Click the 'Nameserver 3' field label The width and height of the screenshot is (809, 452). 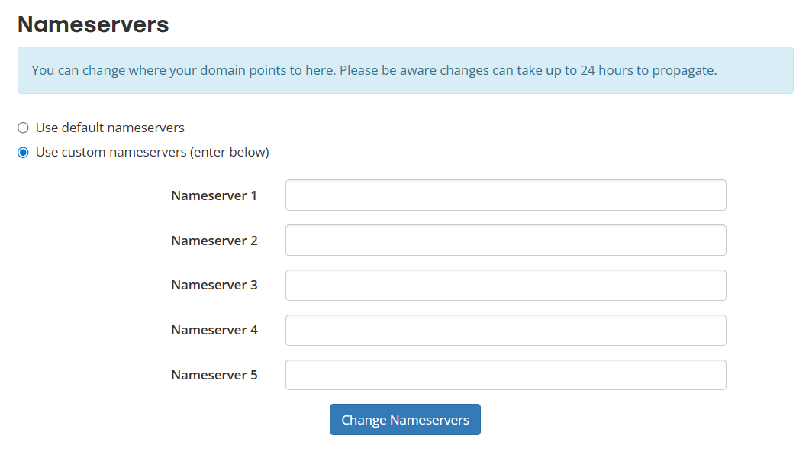[x=214, y=286]
